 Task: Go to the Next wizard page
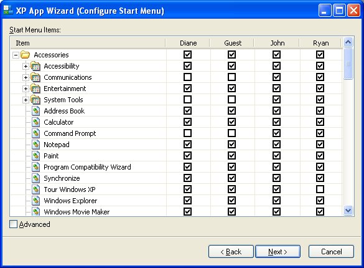278,252
